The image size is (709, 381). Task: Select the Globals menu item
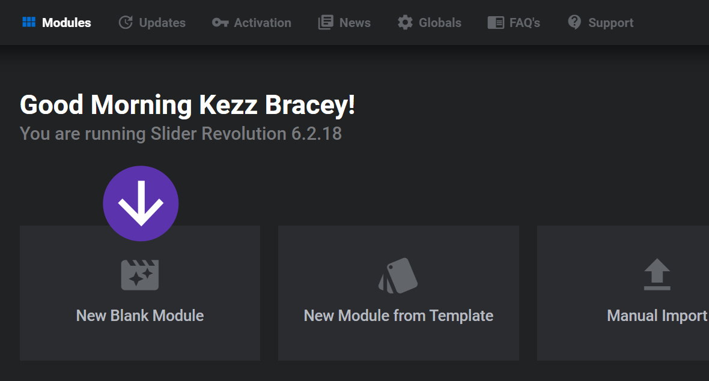(x=440, y=23)
